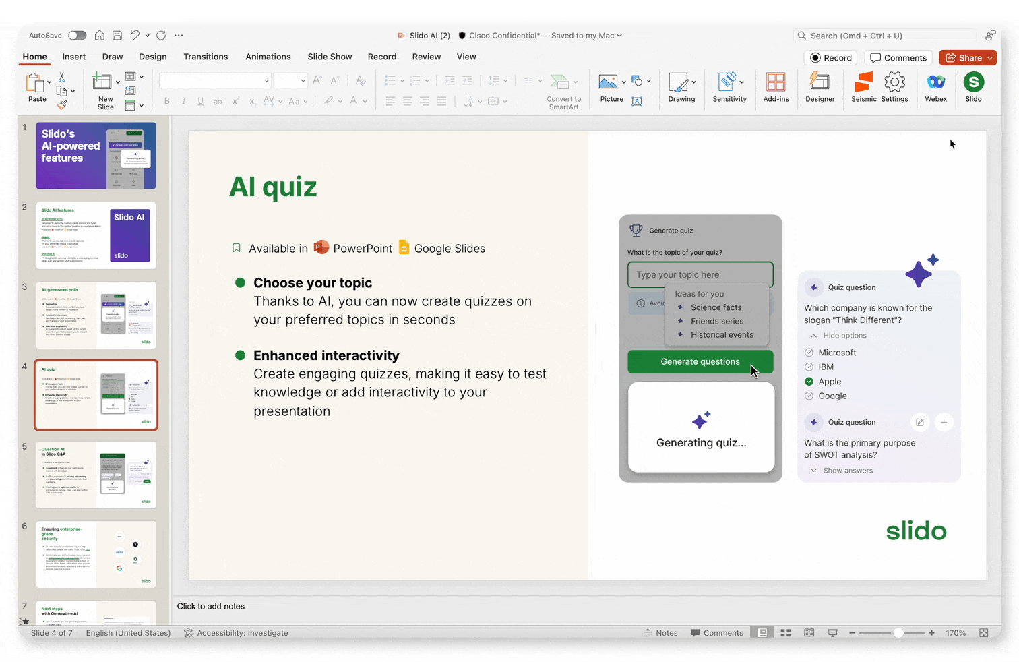Insert a text box

click(x=637, y=101)
